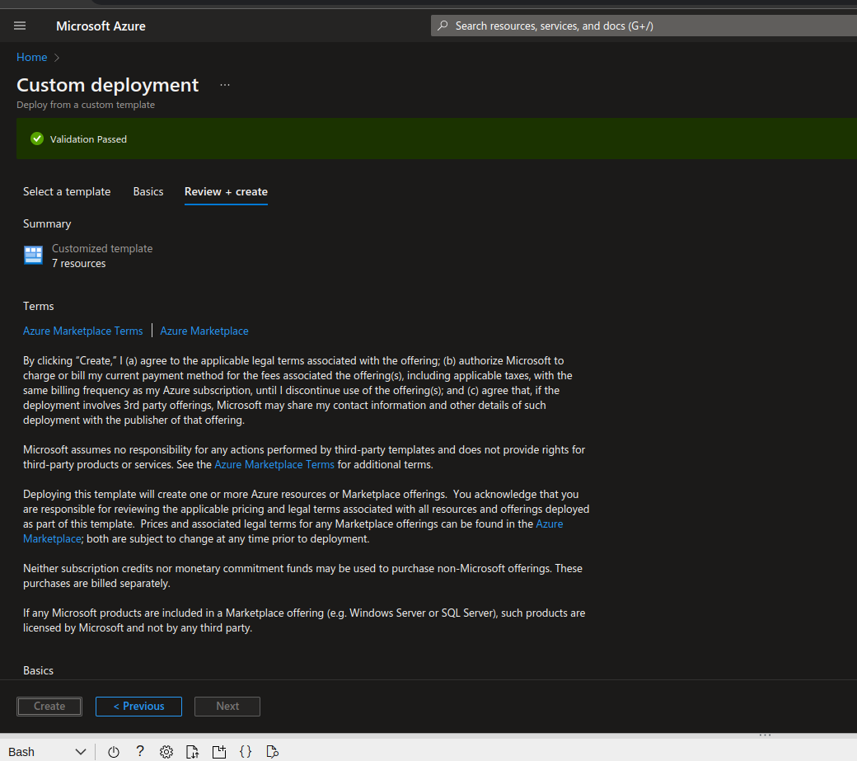Viewport: 857px width, 761px height.
Task: Go back with the Previous button
Action: pos(138,707)
